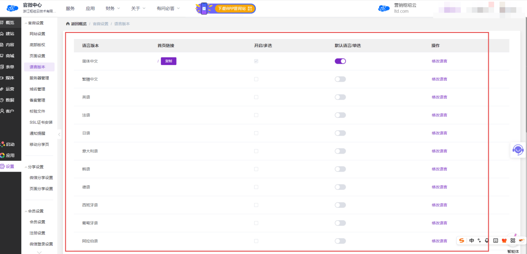Click the 应用 colorful icon in sidebar
The width and height of the screenshot is (527, 254).
[2, 155]
